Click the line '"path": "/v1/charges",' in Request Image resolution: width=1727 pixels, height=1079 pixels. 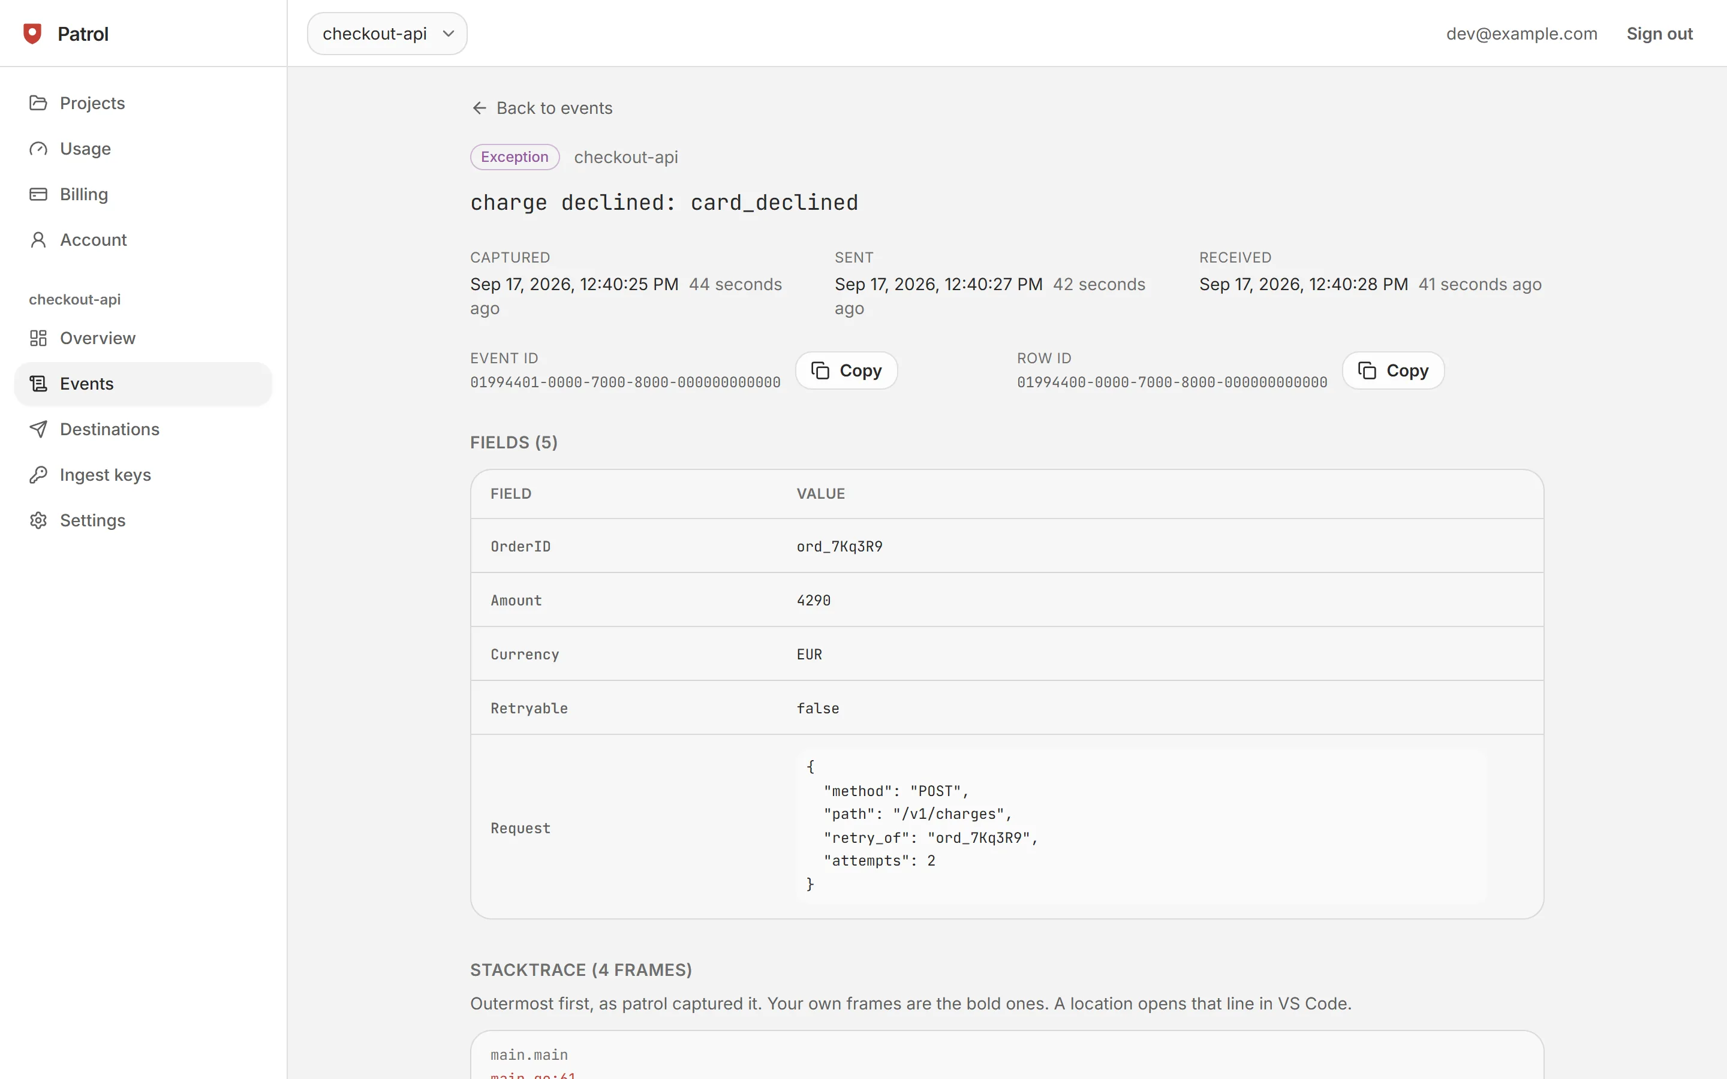pos(917,814)
